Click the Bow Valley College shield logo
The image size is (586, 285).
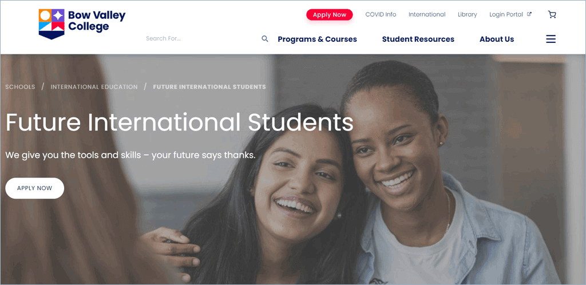(52, 24)
